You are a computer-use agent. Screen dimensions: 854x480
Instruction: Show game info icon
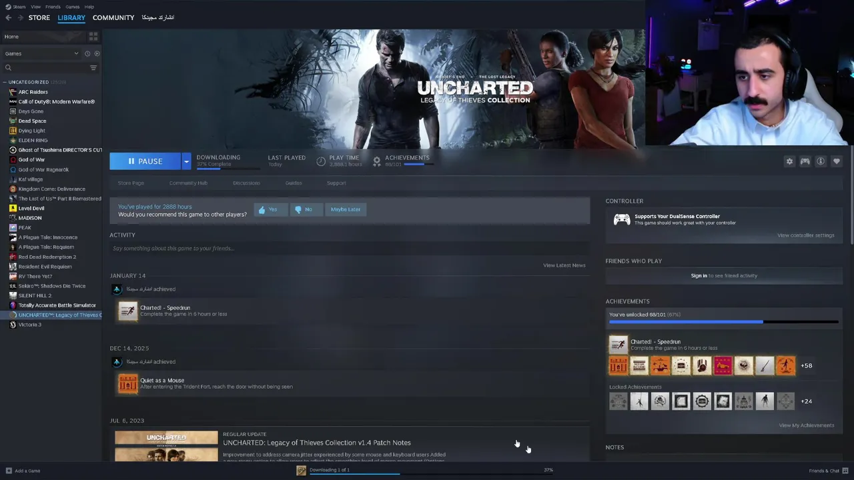pos(821,161)
